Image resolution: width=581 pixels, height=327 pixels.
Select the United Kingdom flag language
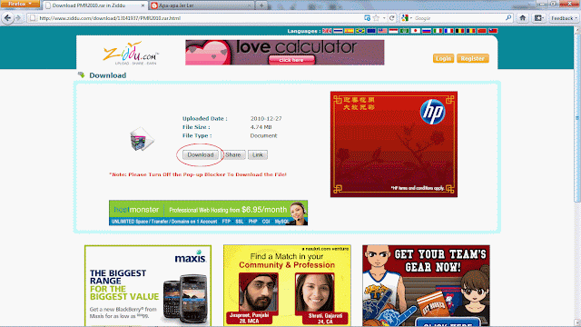click(x=327, y=31)
